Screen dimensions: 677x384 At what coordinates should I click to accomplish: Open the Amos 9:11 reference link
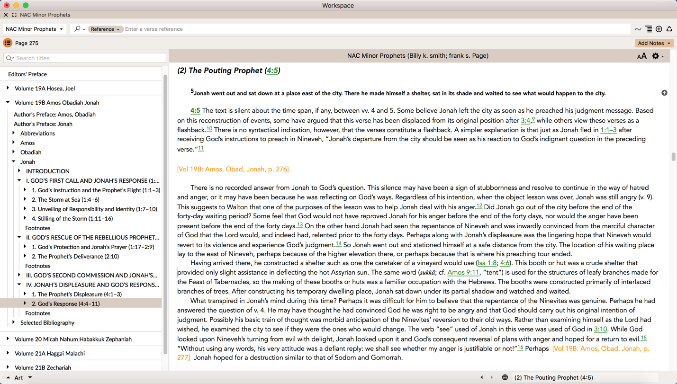pyautogui.click(x=463, y=273)
